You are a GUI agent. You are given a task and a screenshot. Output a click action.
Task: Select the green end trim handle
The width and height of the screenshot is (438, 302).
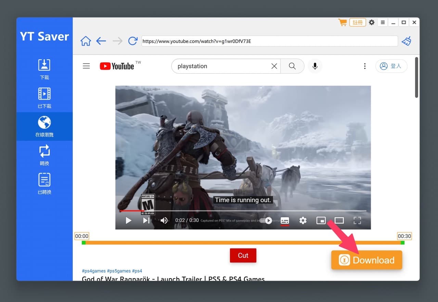point(402,243)
